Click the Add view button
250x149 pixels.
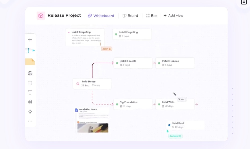[173, 15]
